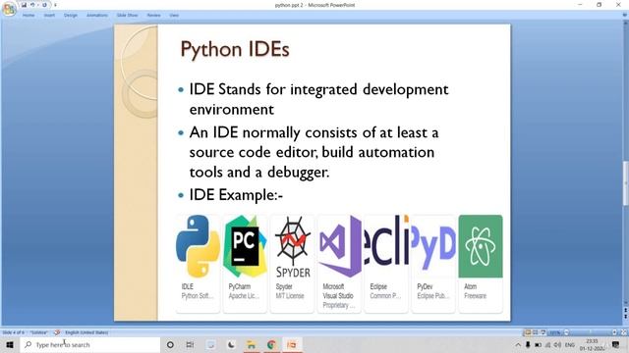This screenshot has height=353, width=629.
Task: Open the Review tab
Action: tap(153, 16)
